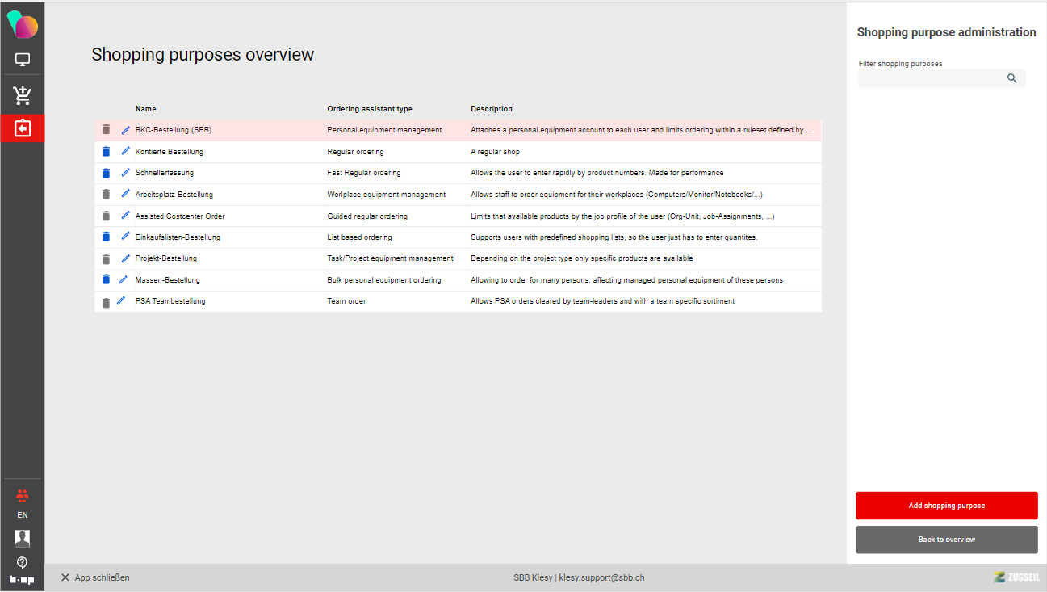Image resolution: width=1047 pixels, height=592 pixels.
Task: Open the monitor icon in the sidebar
Action: pyautogui.click(x=23, y=60)
